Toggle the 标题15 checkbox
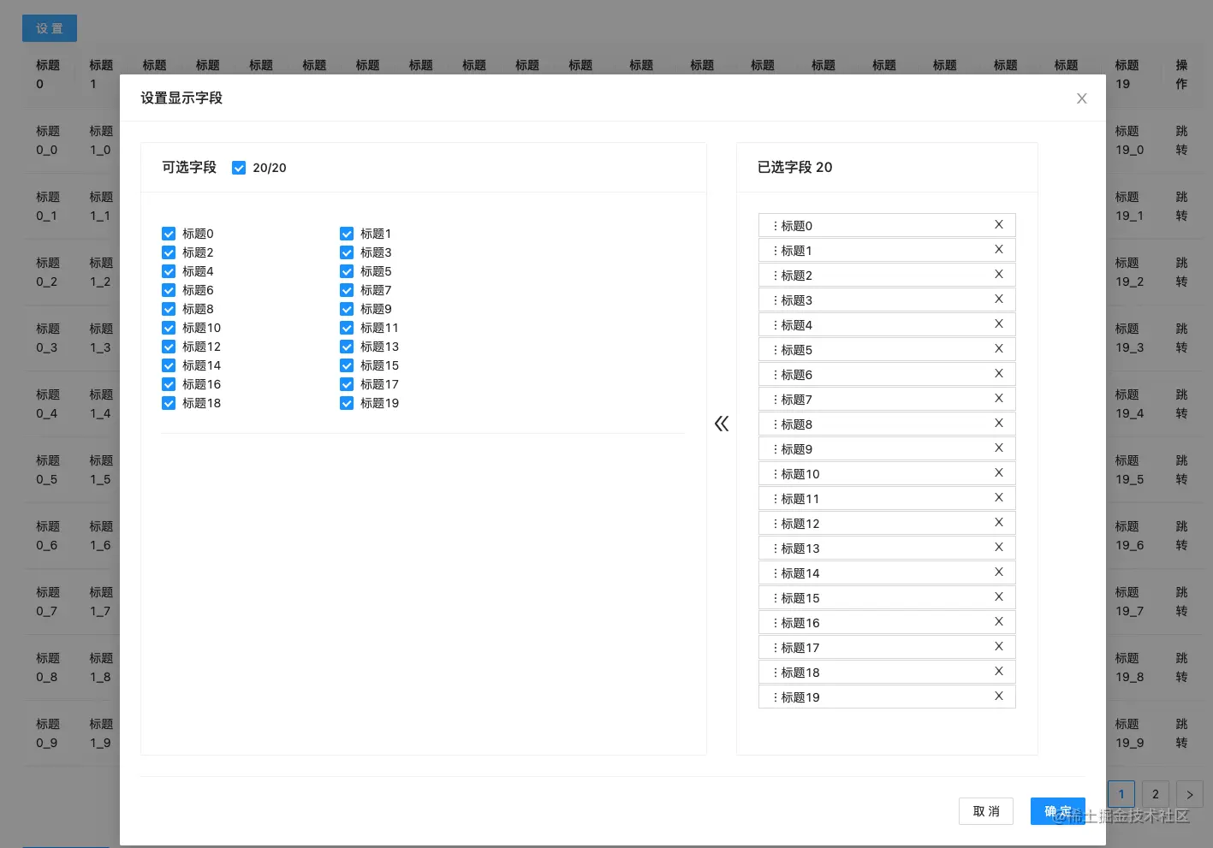Screen dimensions: 1213x848 (x=347, y=365)
